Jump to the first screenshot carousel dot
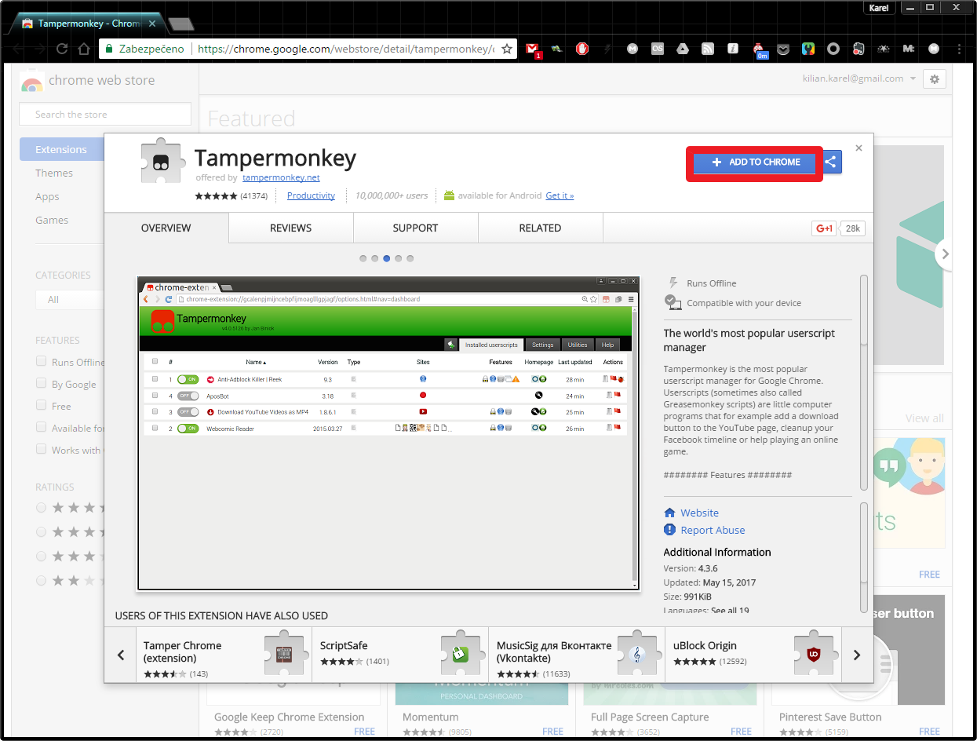 (x=363, y=258)
